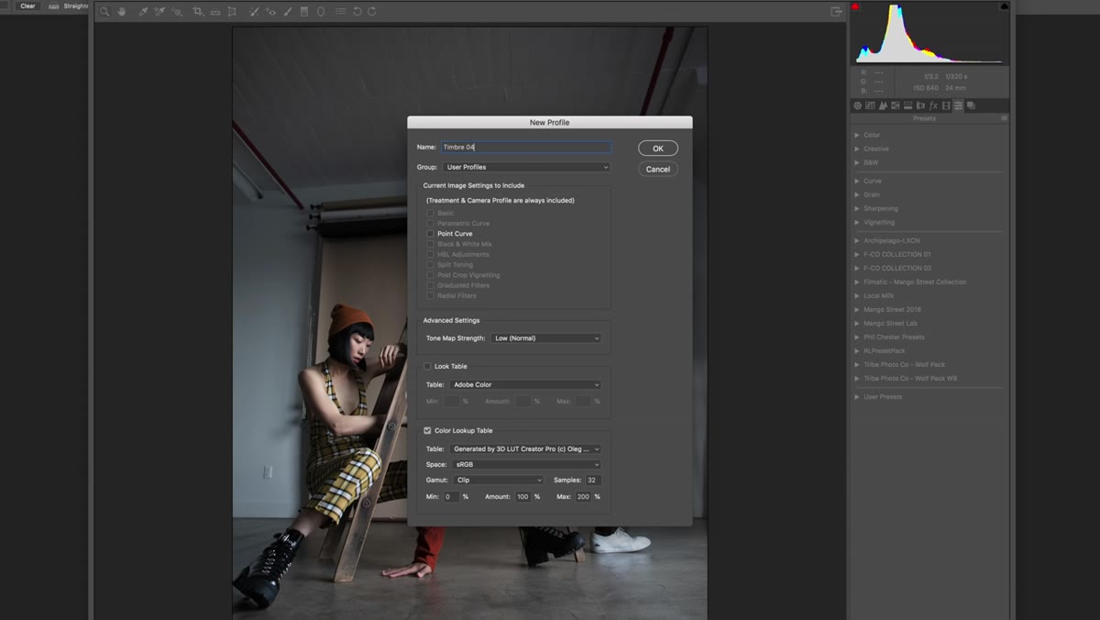1100x620 pixels.
Task: Open preferences list icon in toolbar
Action: point(340,12)
